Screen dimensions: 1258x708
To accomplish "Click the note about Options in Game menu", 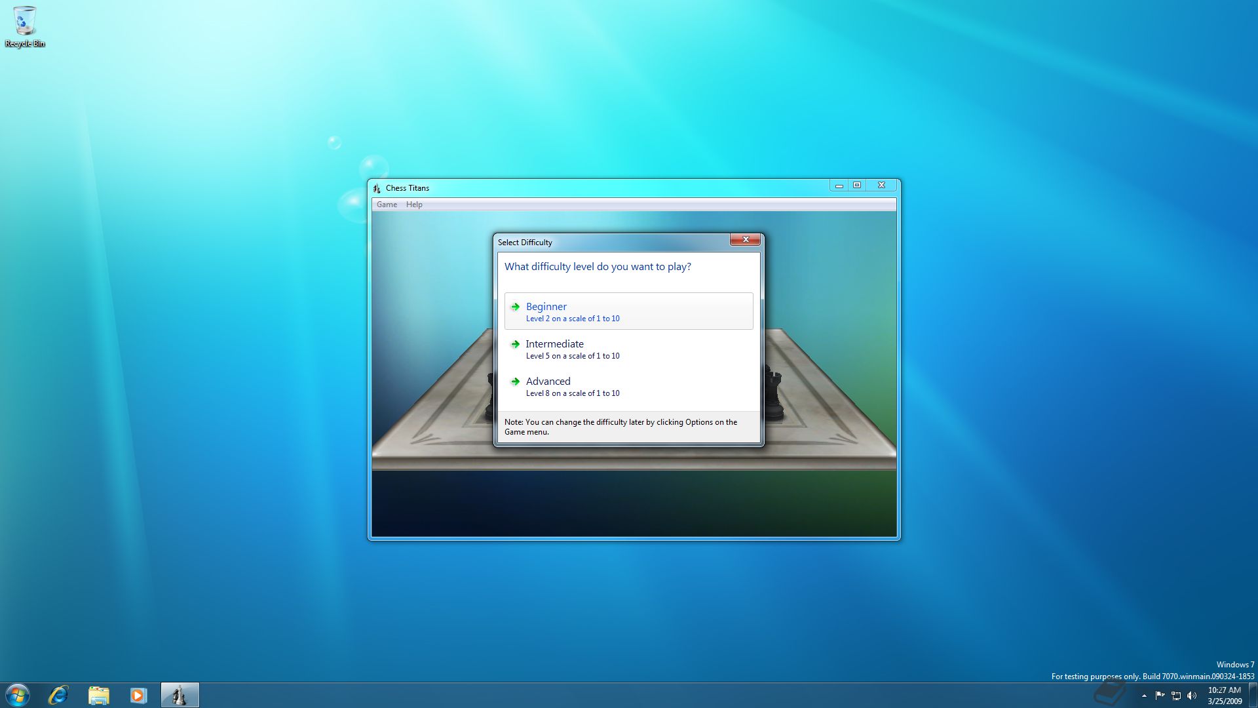I will 621,427.
